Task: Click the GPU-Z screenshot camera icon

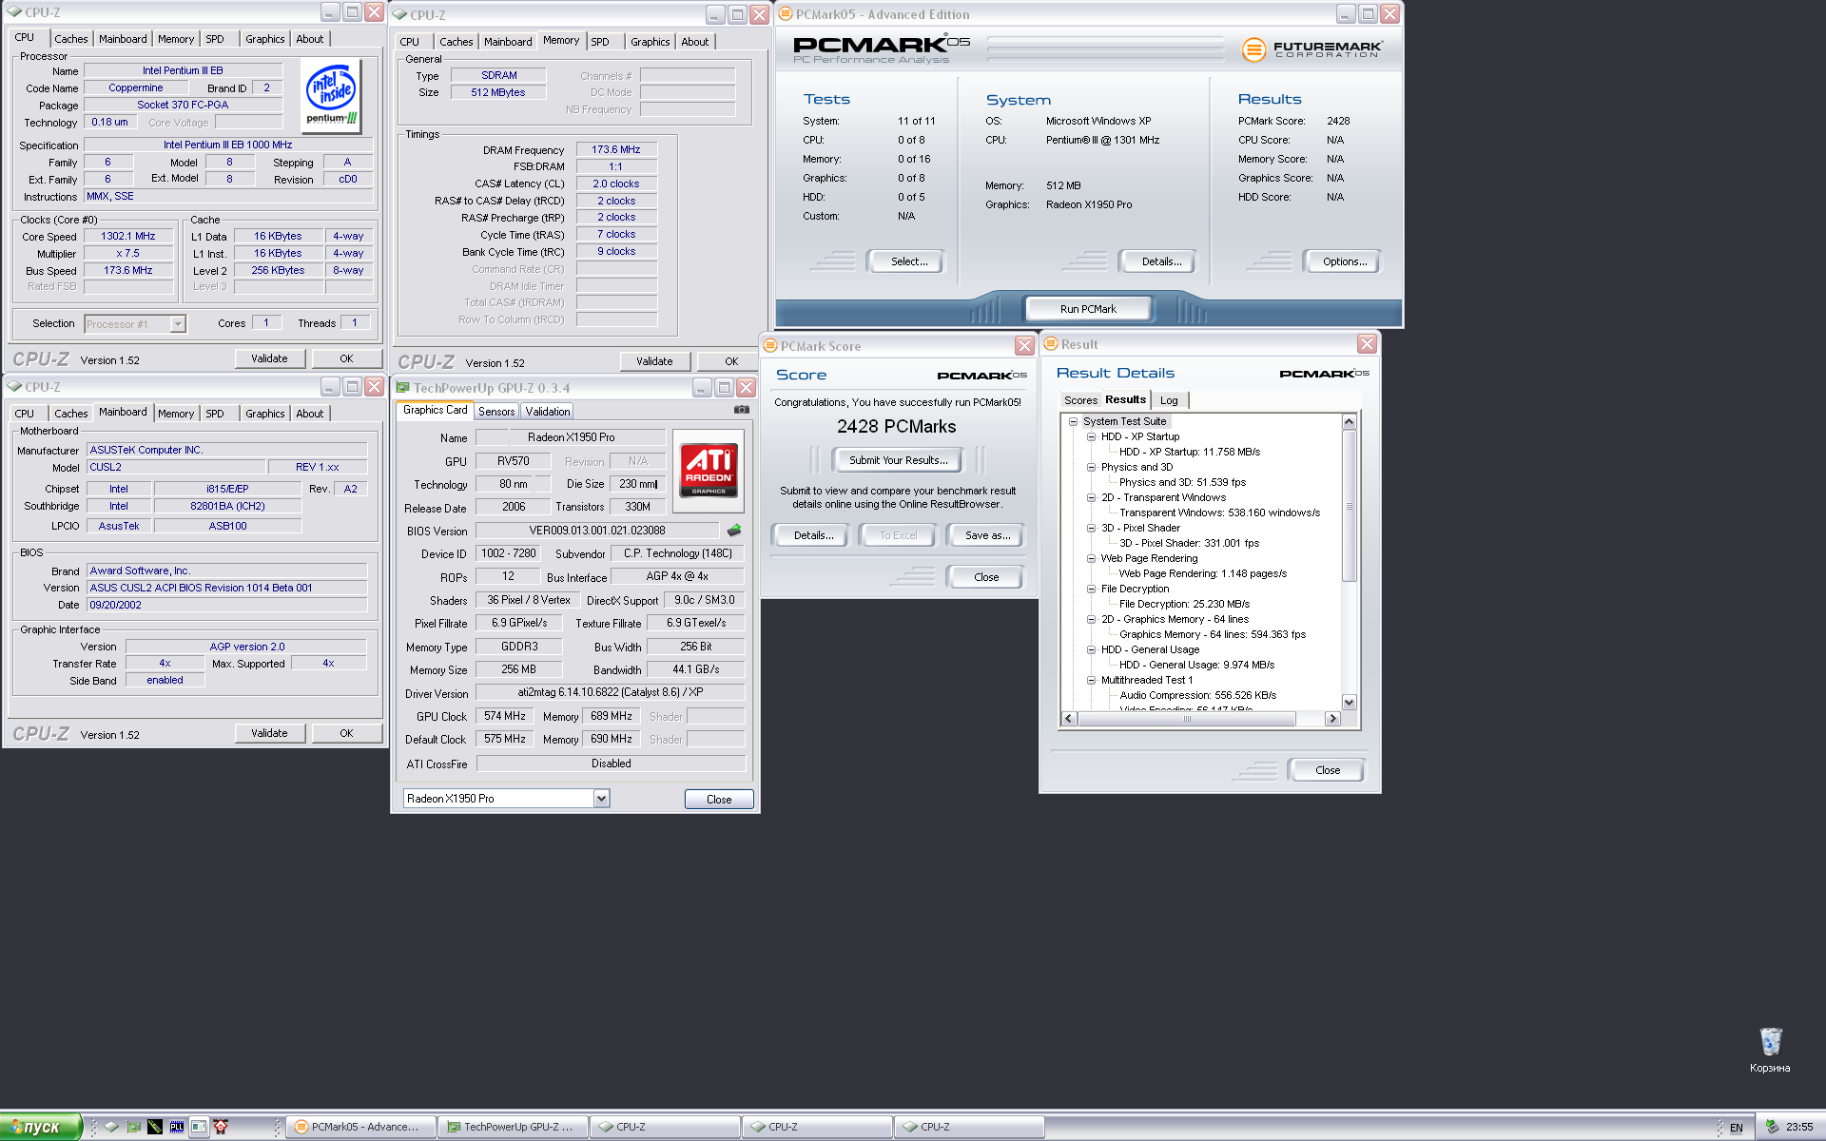Action: [742, 410]
